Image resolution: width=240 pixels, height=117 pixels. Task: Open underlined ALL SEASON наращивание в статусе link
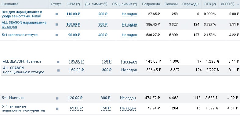tap(24, 25)
